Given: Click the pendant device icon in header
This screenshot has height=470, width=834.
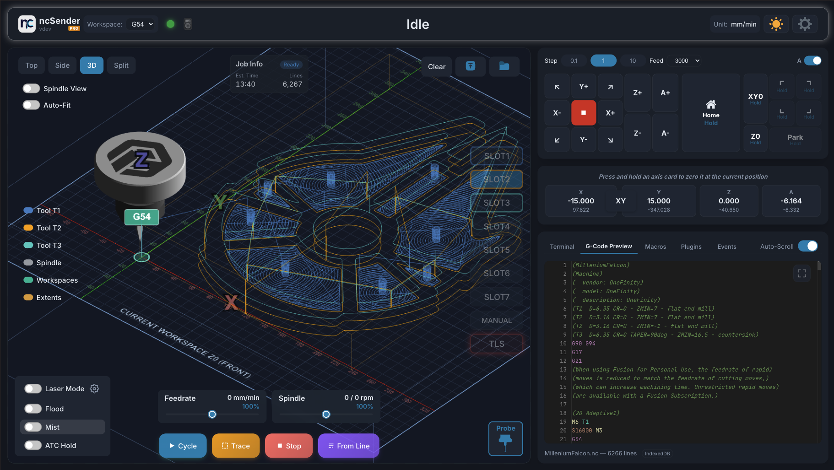Looking at the screenshot, I should [188, 24].
